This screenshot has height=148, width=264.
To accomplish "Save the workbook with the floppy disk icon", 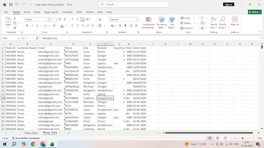I will click(x=11, y=5).
